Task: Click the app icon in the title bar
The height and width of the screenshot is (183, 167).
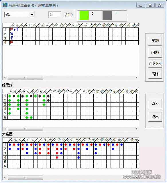Action: tap(5, 5)
